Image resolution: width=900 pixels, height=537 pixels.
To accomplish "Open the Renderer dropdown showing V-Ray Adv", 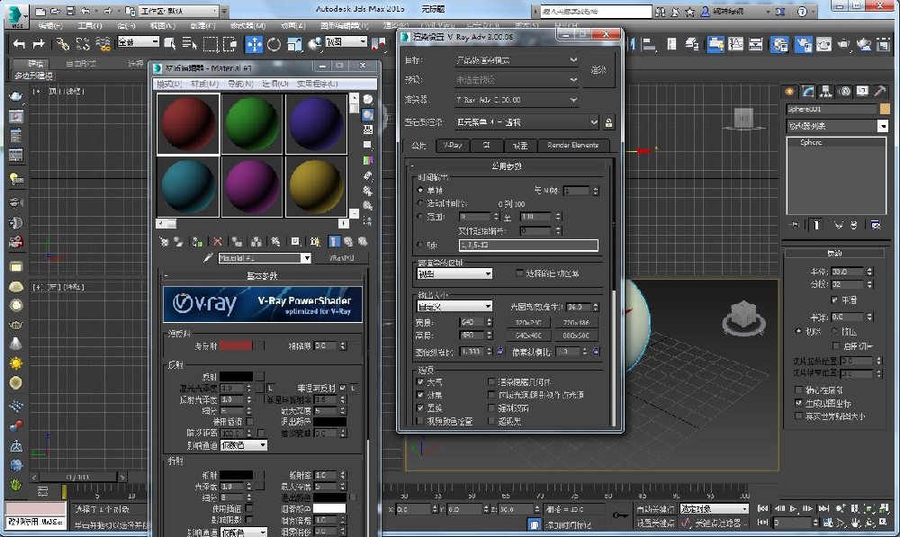I will [x=517, y=100].
